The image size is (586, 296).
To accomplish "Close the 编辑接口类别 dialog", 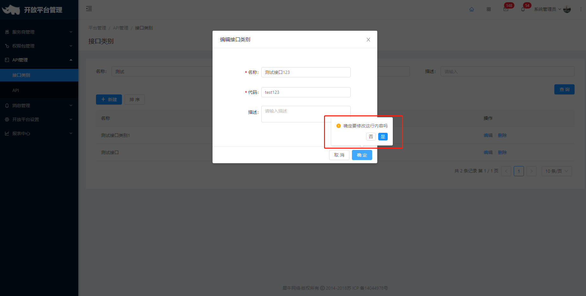I will 368,40.
